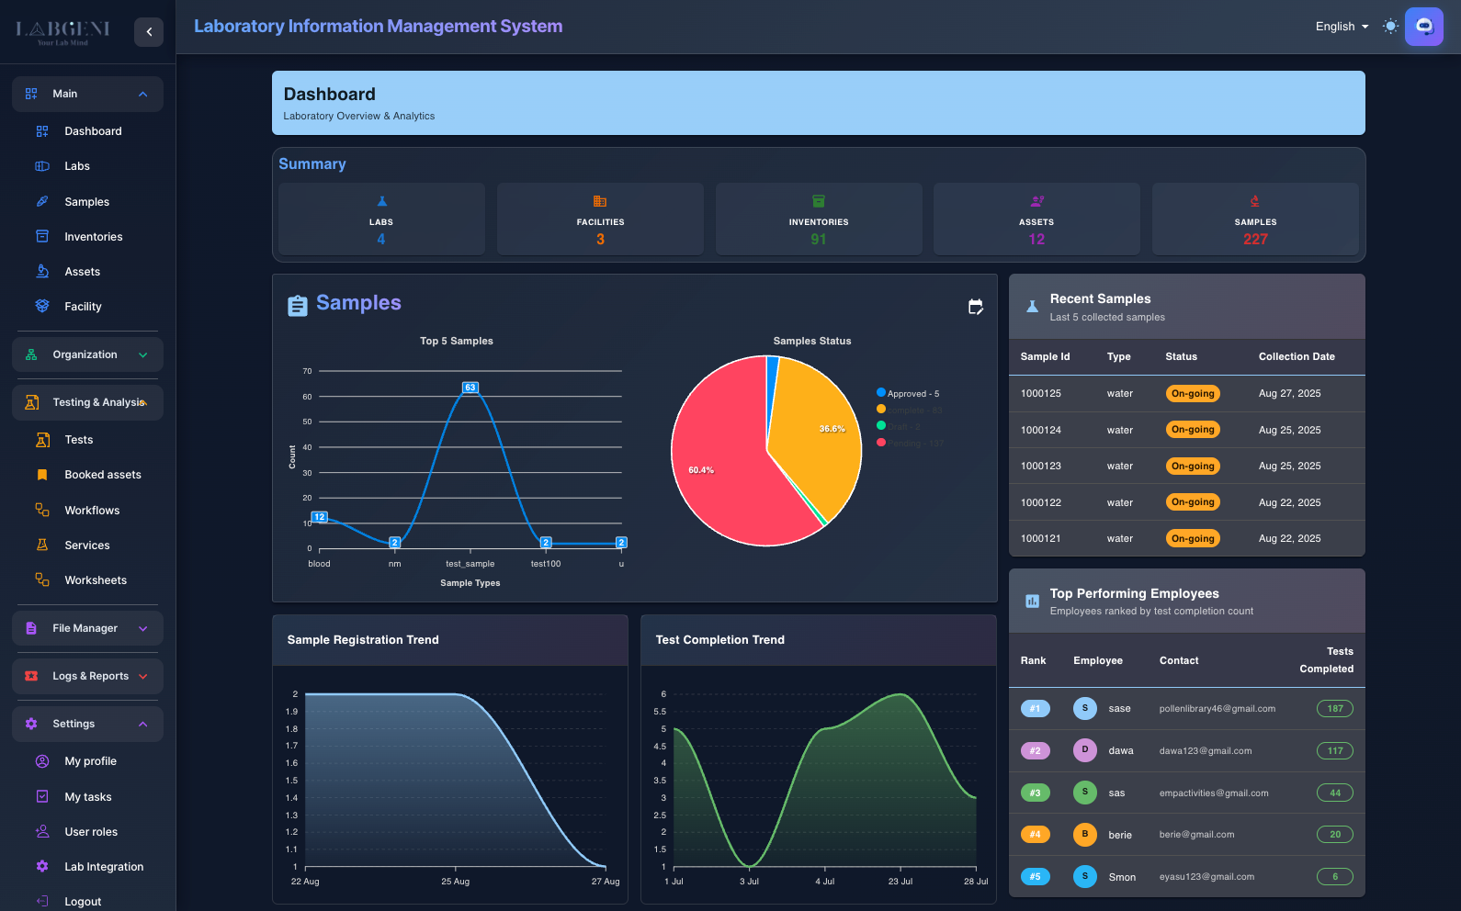Open the Workflows icon in the sidebar
1461x911 pixels.
[x=42, y=510]
